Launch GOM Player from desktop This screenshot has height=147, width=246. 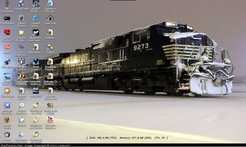coord(7,91)
